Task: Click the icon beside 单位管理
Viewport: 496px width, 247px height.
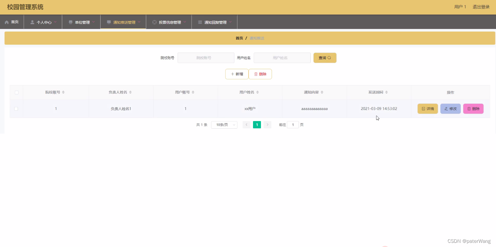Action: tap(71, 22)
